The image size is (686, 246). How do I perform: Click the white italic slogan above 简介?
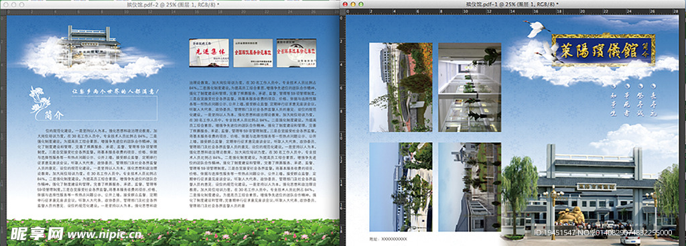click(x=116, y=91)
